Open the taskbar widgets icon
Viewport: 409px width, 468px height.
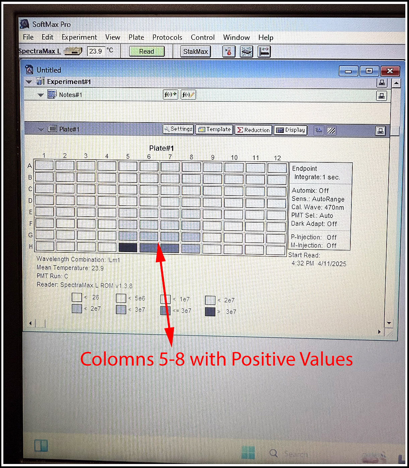point(41,446)
